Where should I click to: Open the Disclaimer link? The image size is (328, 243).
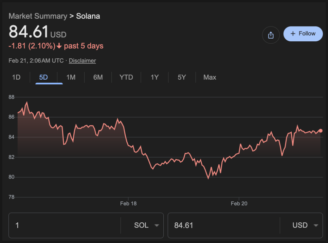(x=82, y=61)
